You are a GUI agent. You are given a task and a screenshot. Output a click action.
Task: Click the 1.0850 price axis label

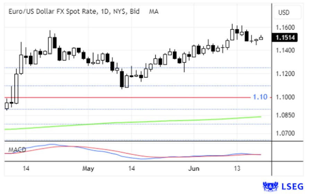[x=285, y=115]
